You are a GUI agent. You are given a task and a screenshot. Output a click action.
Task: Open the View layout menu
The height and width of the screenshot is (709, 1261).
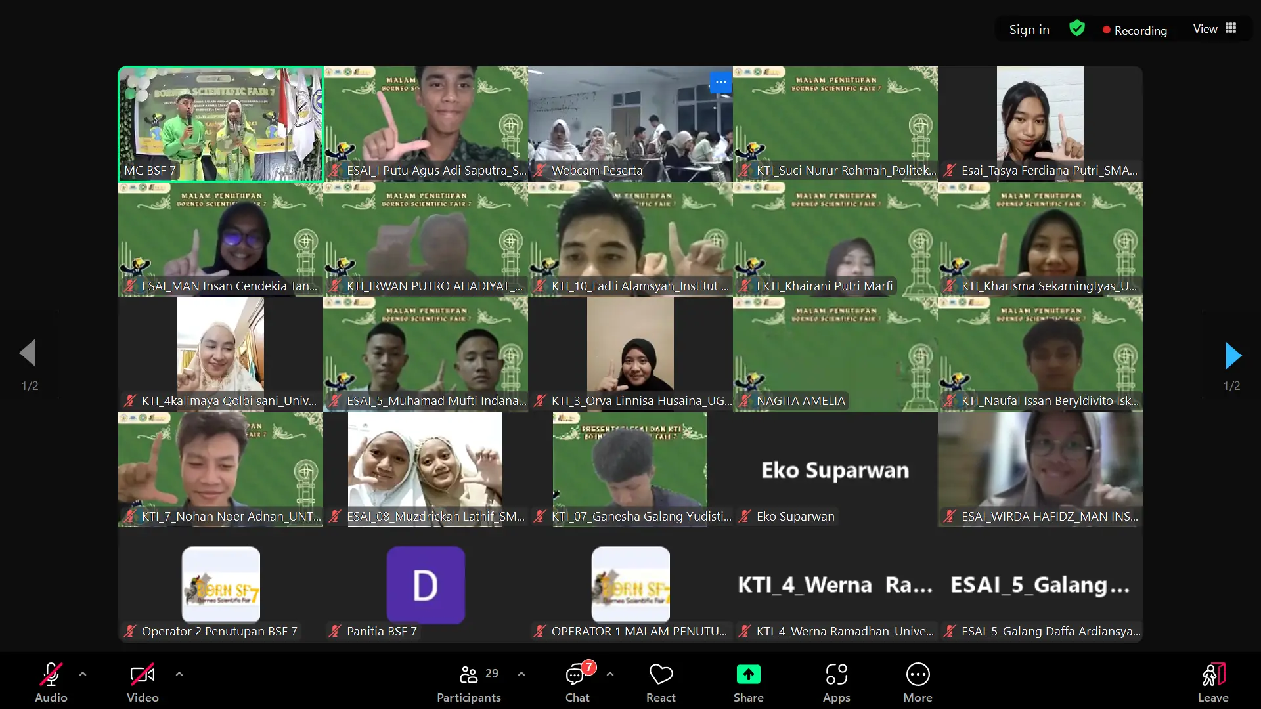[x=1214, y=29]
